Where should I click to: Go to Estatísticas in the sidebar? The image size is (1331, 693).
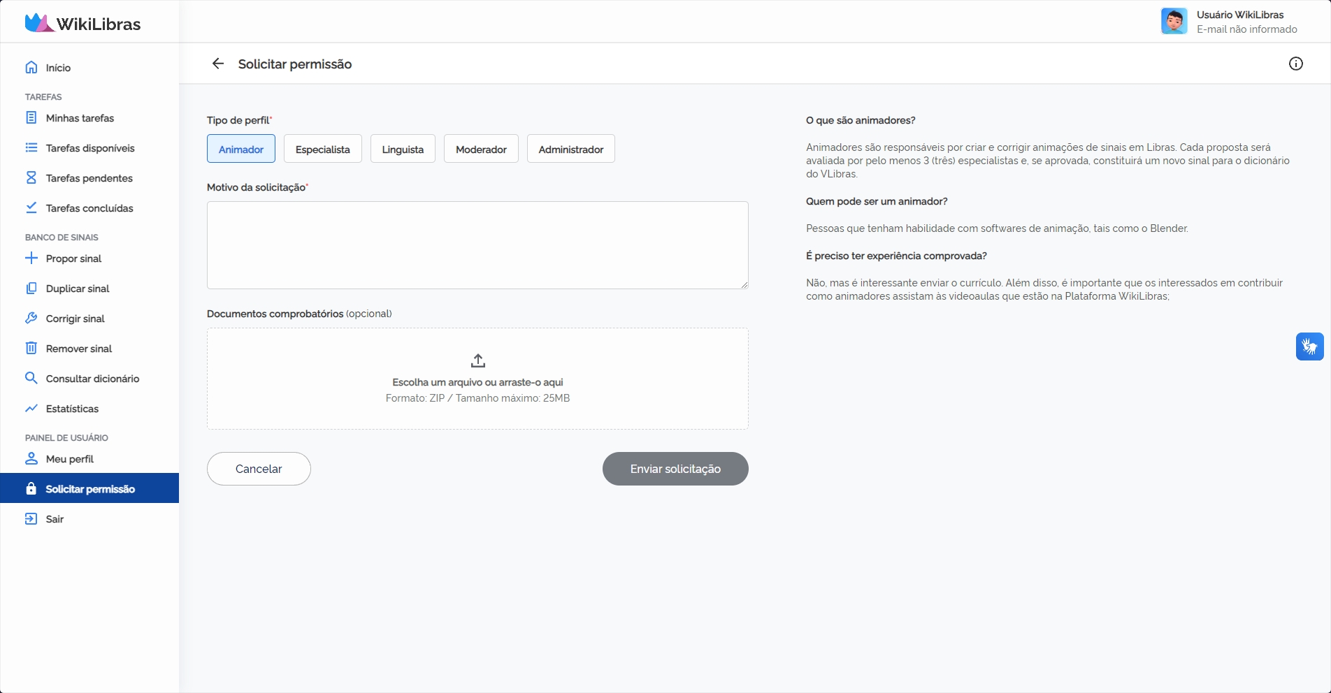click(72, 409)
